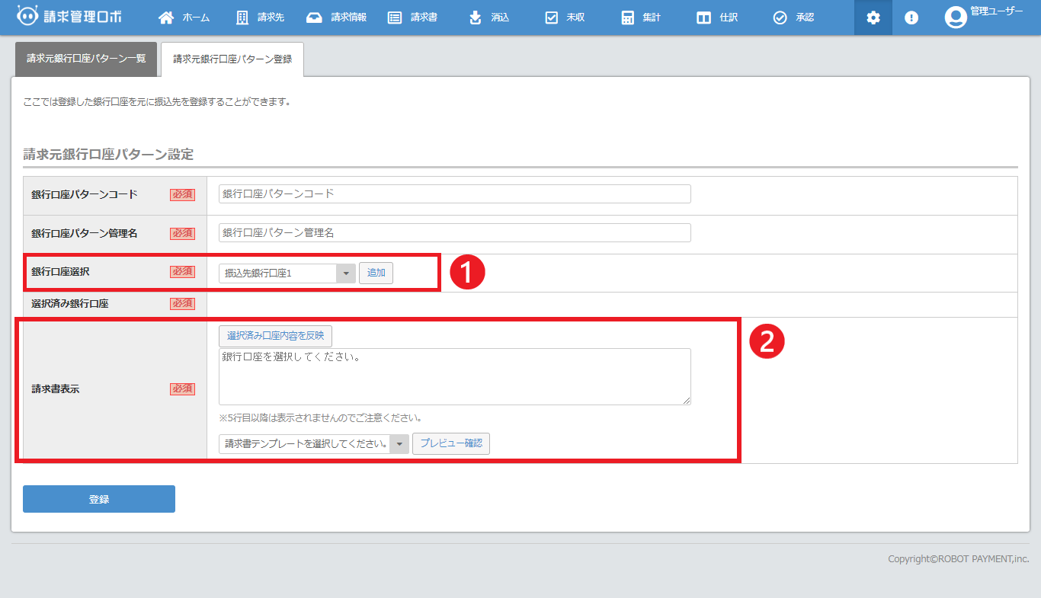Switch to 請求元銀行口座パターン一覧 tab
The height and width of the screenshot is (598, 1041).
coord(85,59)
